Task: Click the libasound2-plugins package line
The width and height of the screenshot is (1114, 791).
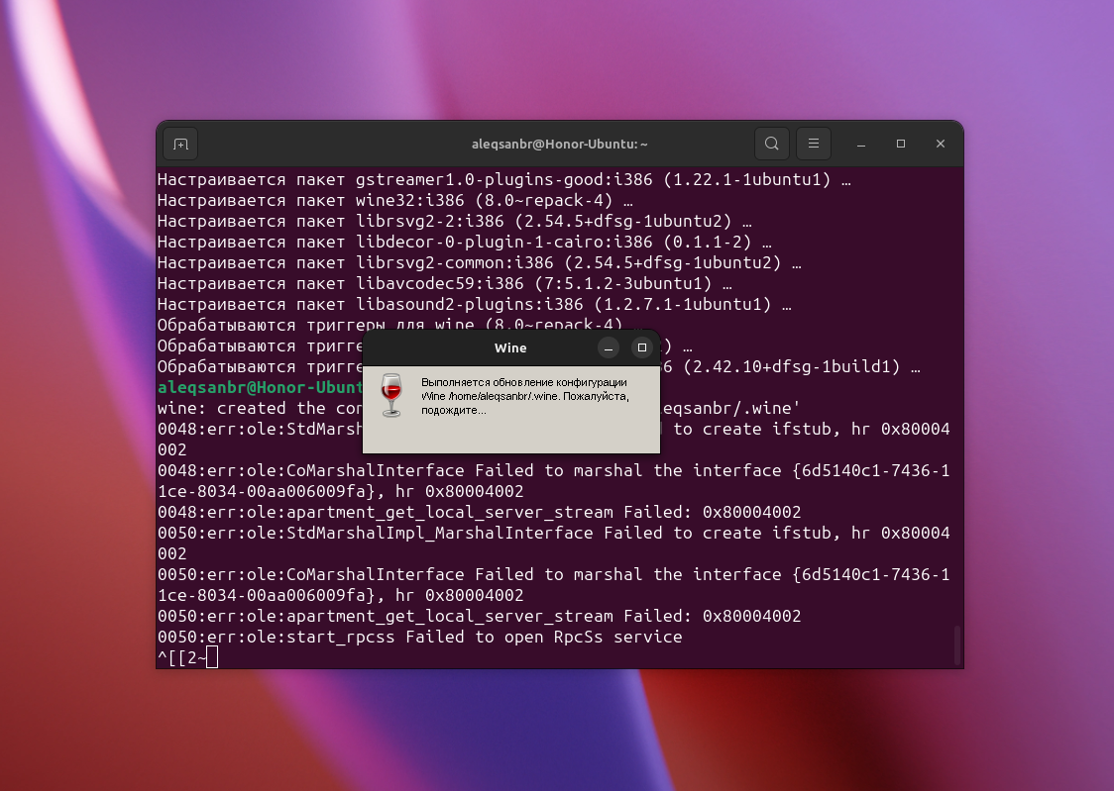Action: [474, 305]
